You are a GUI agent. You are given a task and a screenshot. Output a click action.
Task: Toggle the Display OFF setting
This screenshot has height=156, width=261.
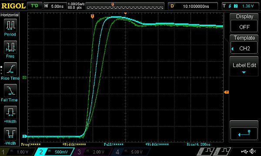click(244, 27)
